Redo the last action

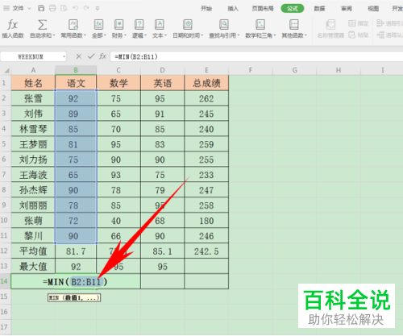pos(86,8)
